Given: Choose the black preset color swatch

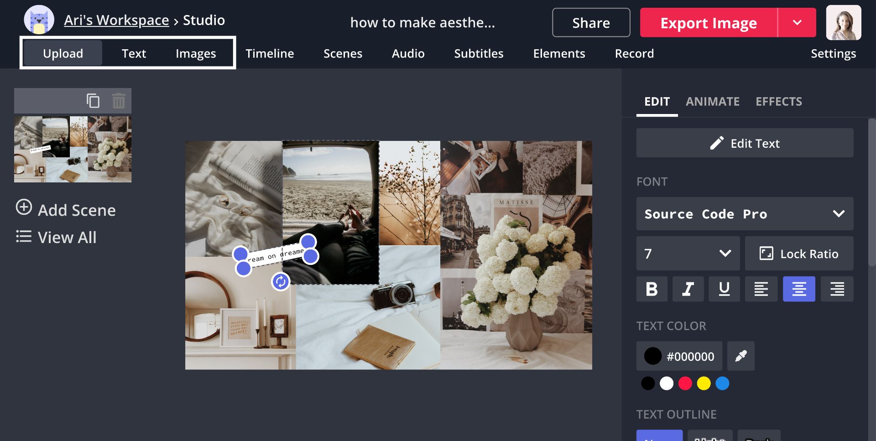Looking at the screenshot, I should [x=648, y=383].
